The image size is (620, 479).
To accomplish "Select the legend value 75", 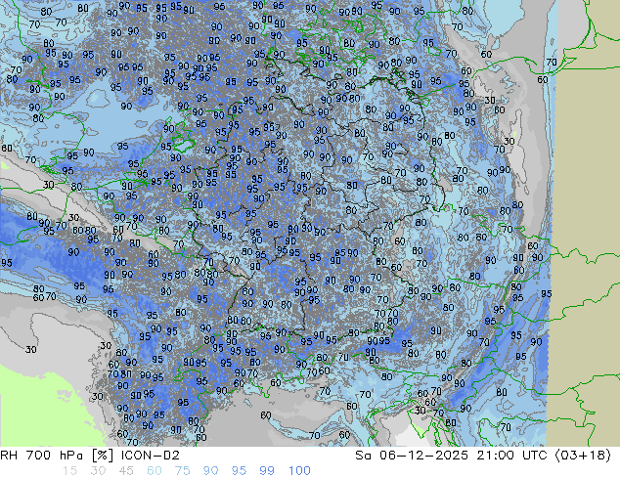I will tap(182, 471).
